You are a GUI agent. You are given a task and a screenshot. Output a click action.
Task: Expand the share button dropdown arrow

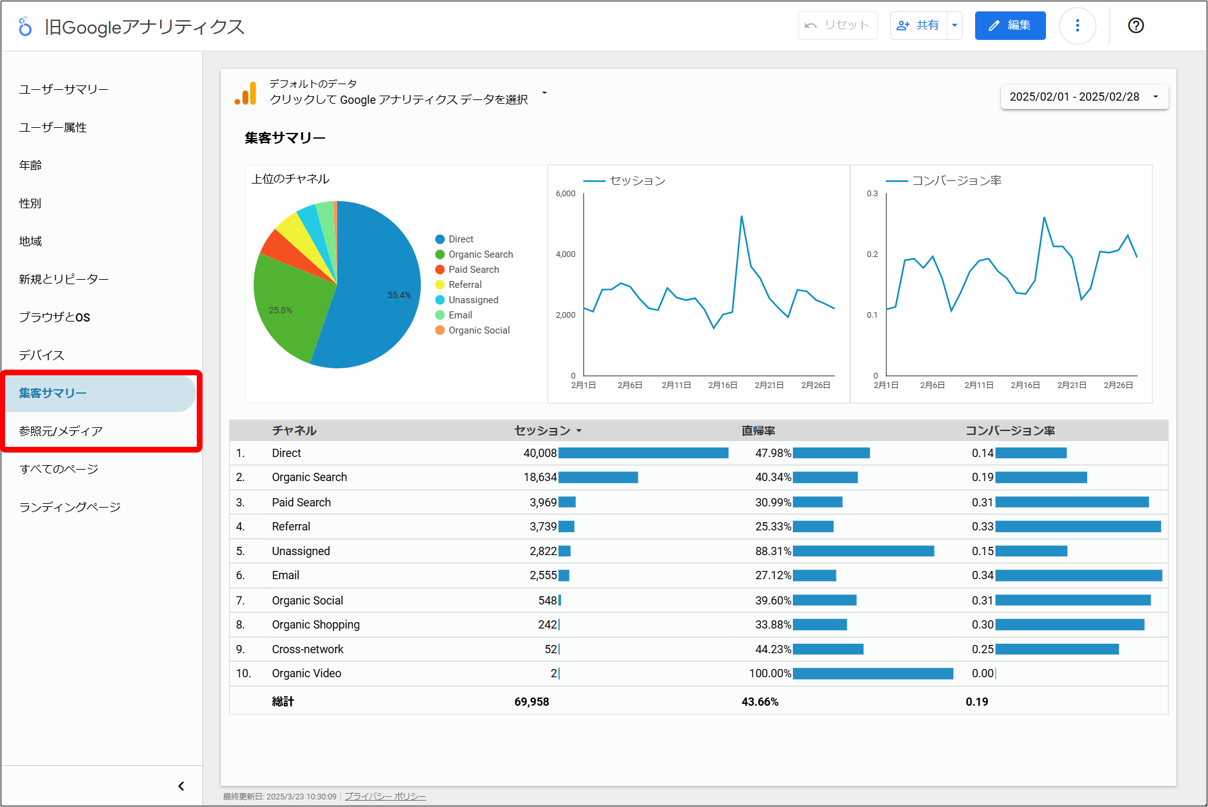(954, 26)
